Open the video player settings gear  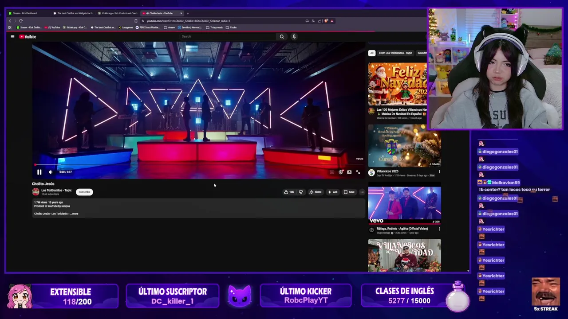341,172
